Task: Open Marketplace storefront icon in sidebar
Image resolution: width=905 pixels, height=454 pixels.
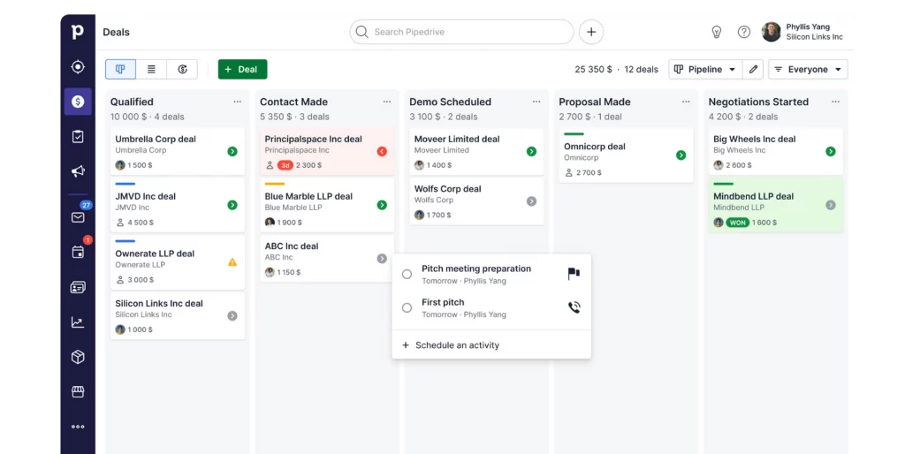Action: click(78, 391)
